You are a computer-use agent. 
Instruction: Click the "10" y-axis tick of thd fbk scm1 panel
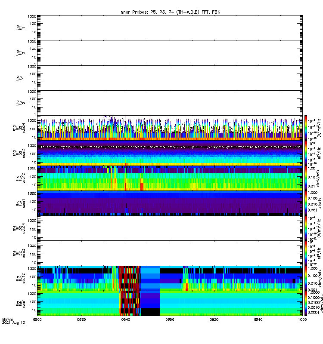click(34, 210)
